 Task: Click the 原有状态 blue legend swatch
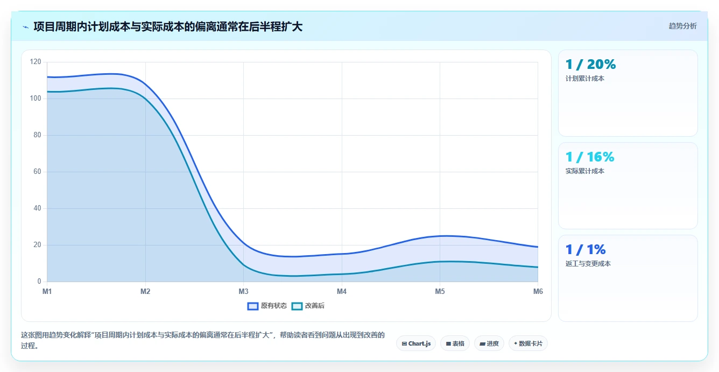(253, 306)
